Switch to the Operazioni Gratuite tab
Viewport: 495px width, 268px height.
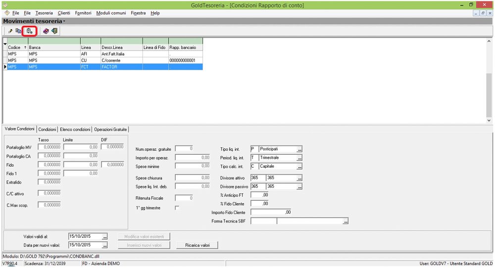[110, 129]
